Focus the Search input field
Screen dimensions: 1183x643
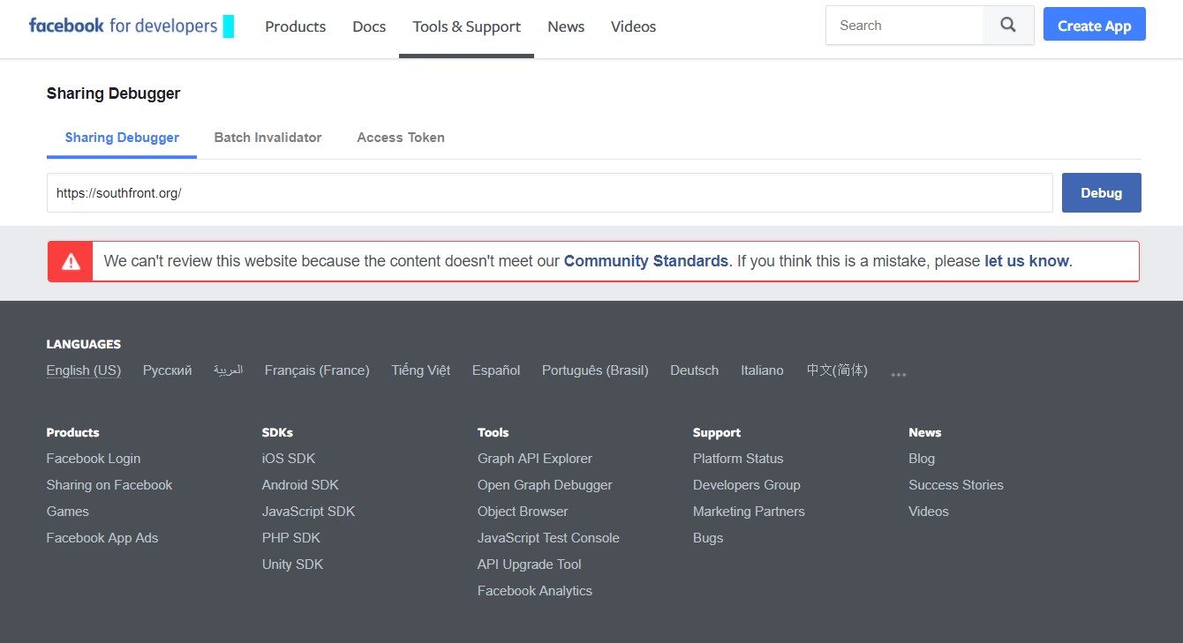904,26
